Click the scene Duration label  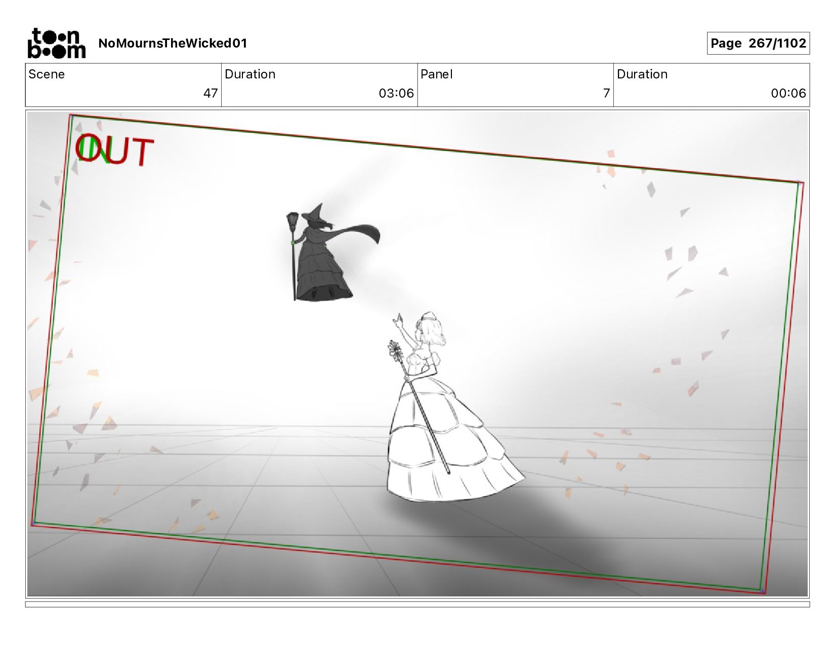coord(250,74)
